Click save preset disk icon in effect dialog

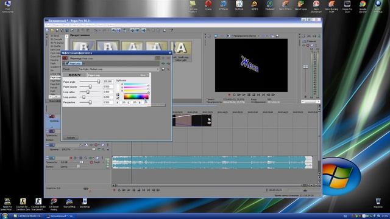pyautogui.click(x=163, y=69)
